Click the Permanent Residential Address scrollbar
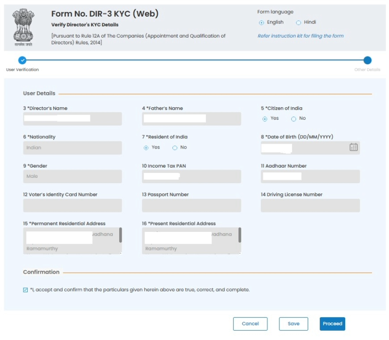389x340 pixels. click(121, 235)
